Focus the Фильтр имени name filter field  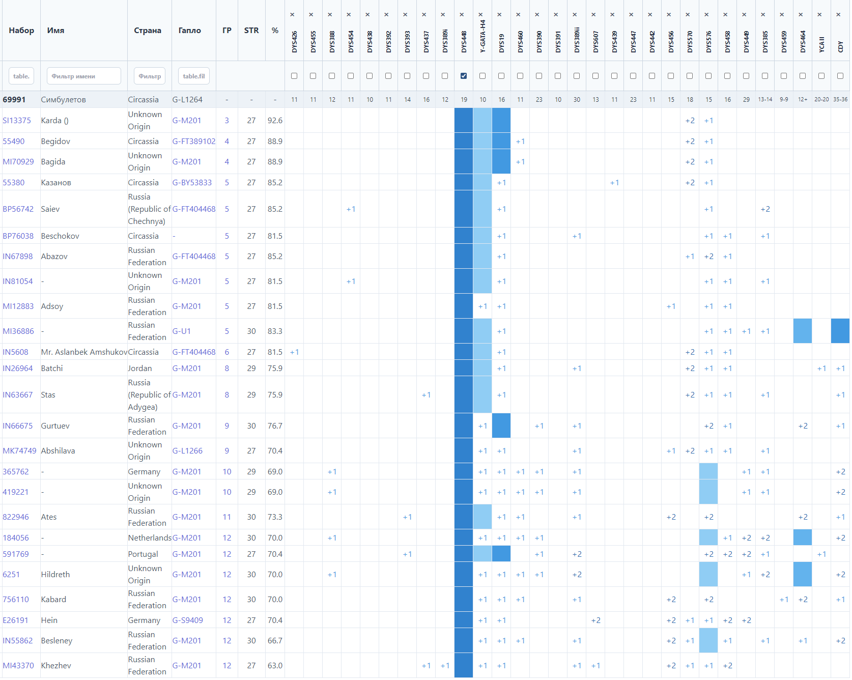(x=84, y=76)
